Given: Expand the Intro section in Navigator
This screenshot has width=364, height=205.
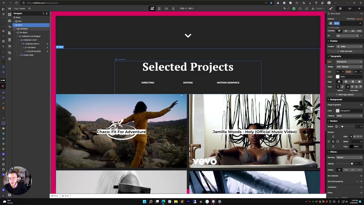Looking at the screenshot, I should click(x=15, y=21).
